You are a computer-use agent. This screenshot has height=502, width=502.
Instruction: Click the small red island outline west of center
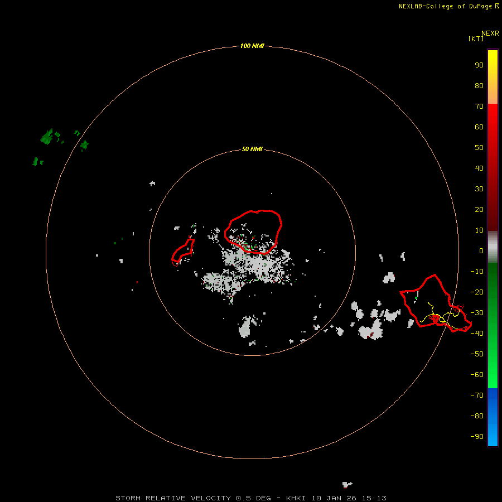click(183, 252)
